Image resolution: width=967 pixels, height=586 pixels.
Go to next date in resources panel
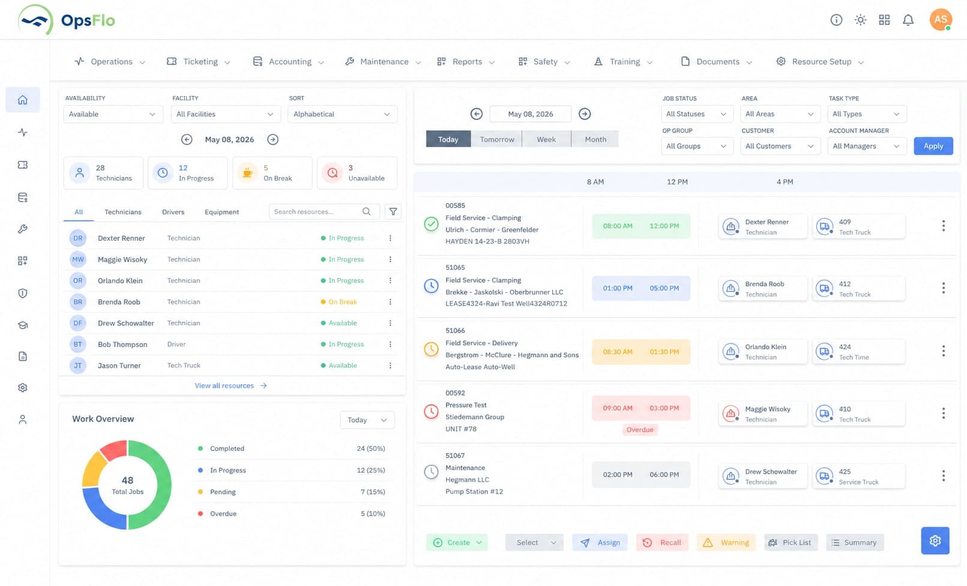tap(273, 139)
